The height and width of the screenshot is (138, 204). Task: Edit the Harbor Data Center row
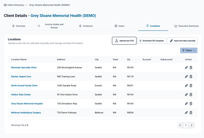(x=186, y=95)
